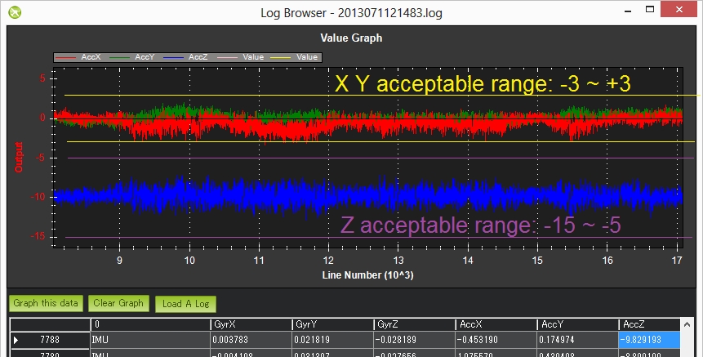The height and width of the screenshot is (357, 703).
Task: Select the AccX column header in table
Action: [495, 324]
